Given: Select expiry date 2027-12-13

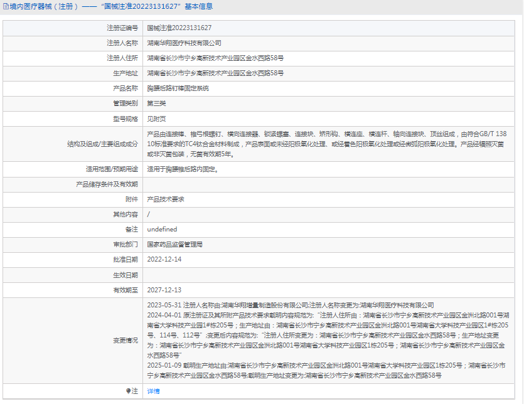Looking at the screenshot, I should click(x=164, y=290).
